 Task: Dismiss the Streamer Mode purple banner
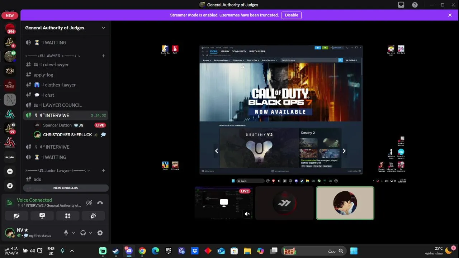pyautogui.click(x=450, y=15)
